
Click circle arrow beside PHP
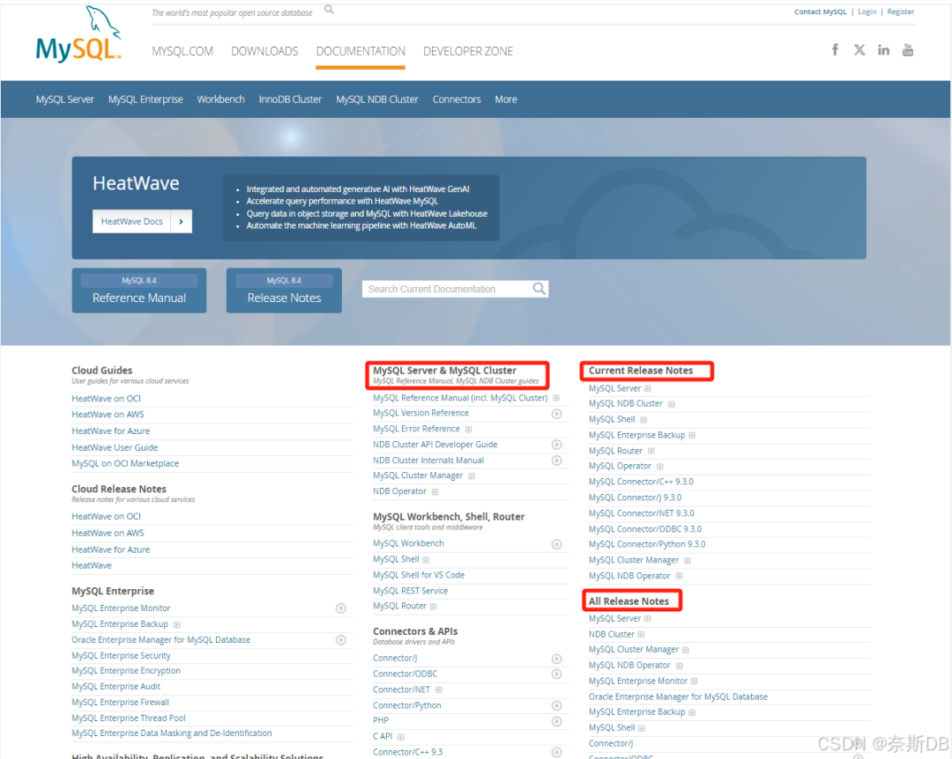[x=556, y=721]
